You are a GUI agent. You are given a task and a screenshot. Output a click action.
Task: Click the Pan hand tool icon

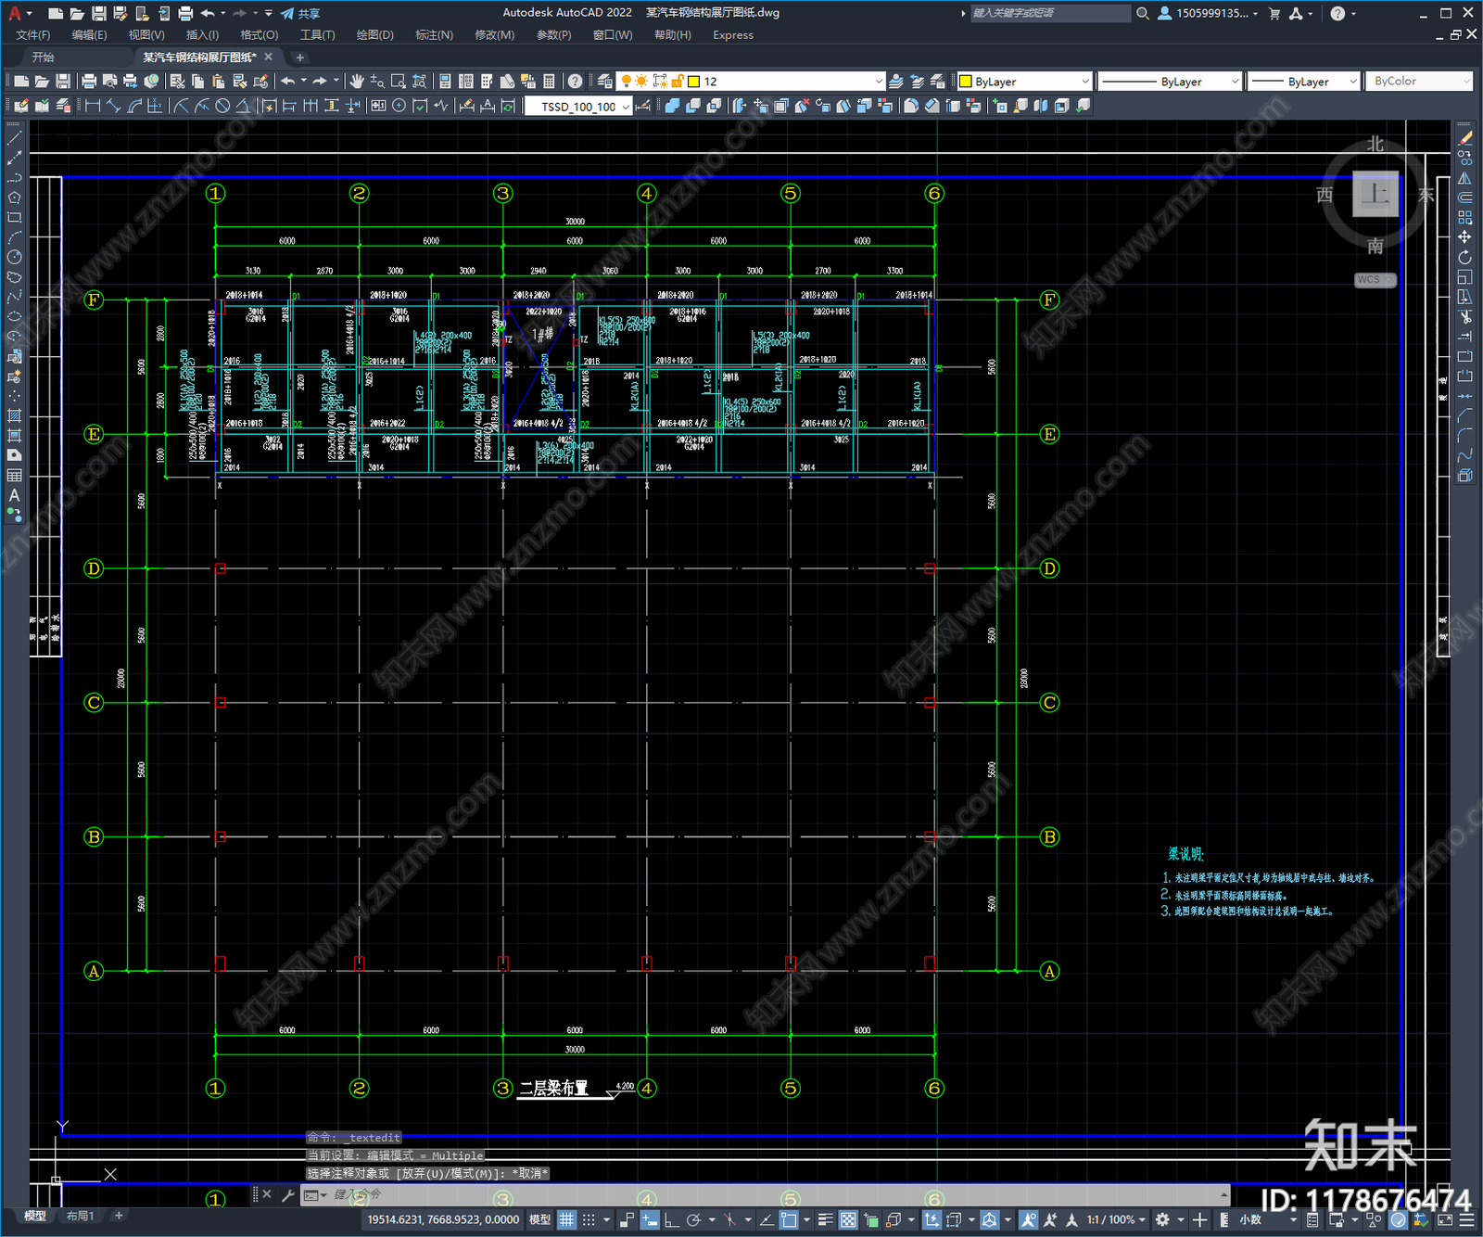356,82
